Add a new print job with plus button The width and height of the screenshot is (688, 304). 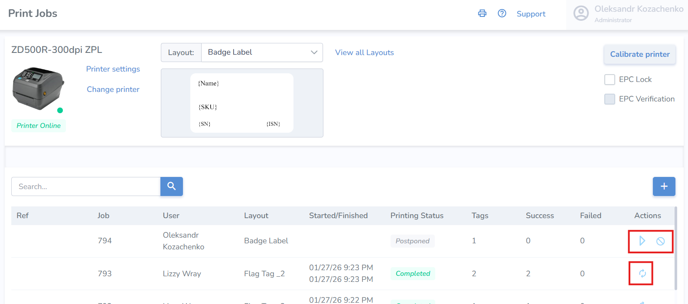(x=664, y=186)
